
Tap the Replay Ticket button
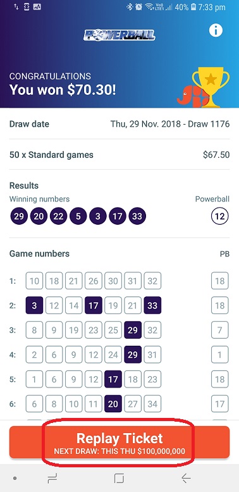coord(120,442)
